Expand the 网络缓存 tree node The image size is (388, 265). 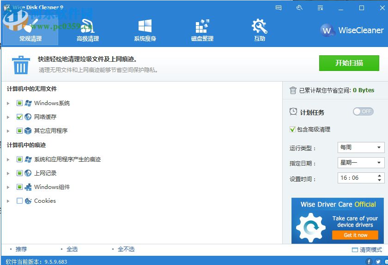pos(8,117)
